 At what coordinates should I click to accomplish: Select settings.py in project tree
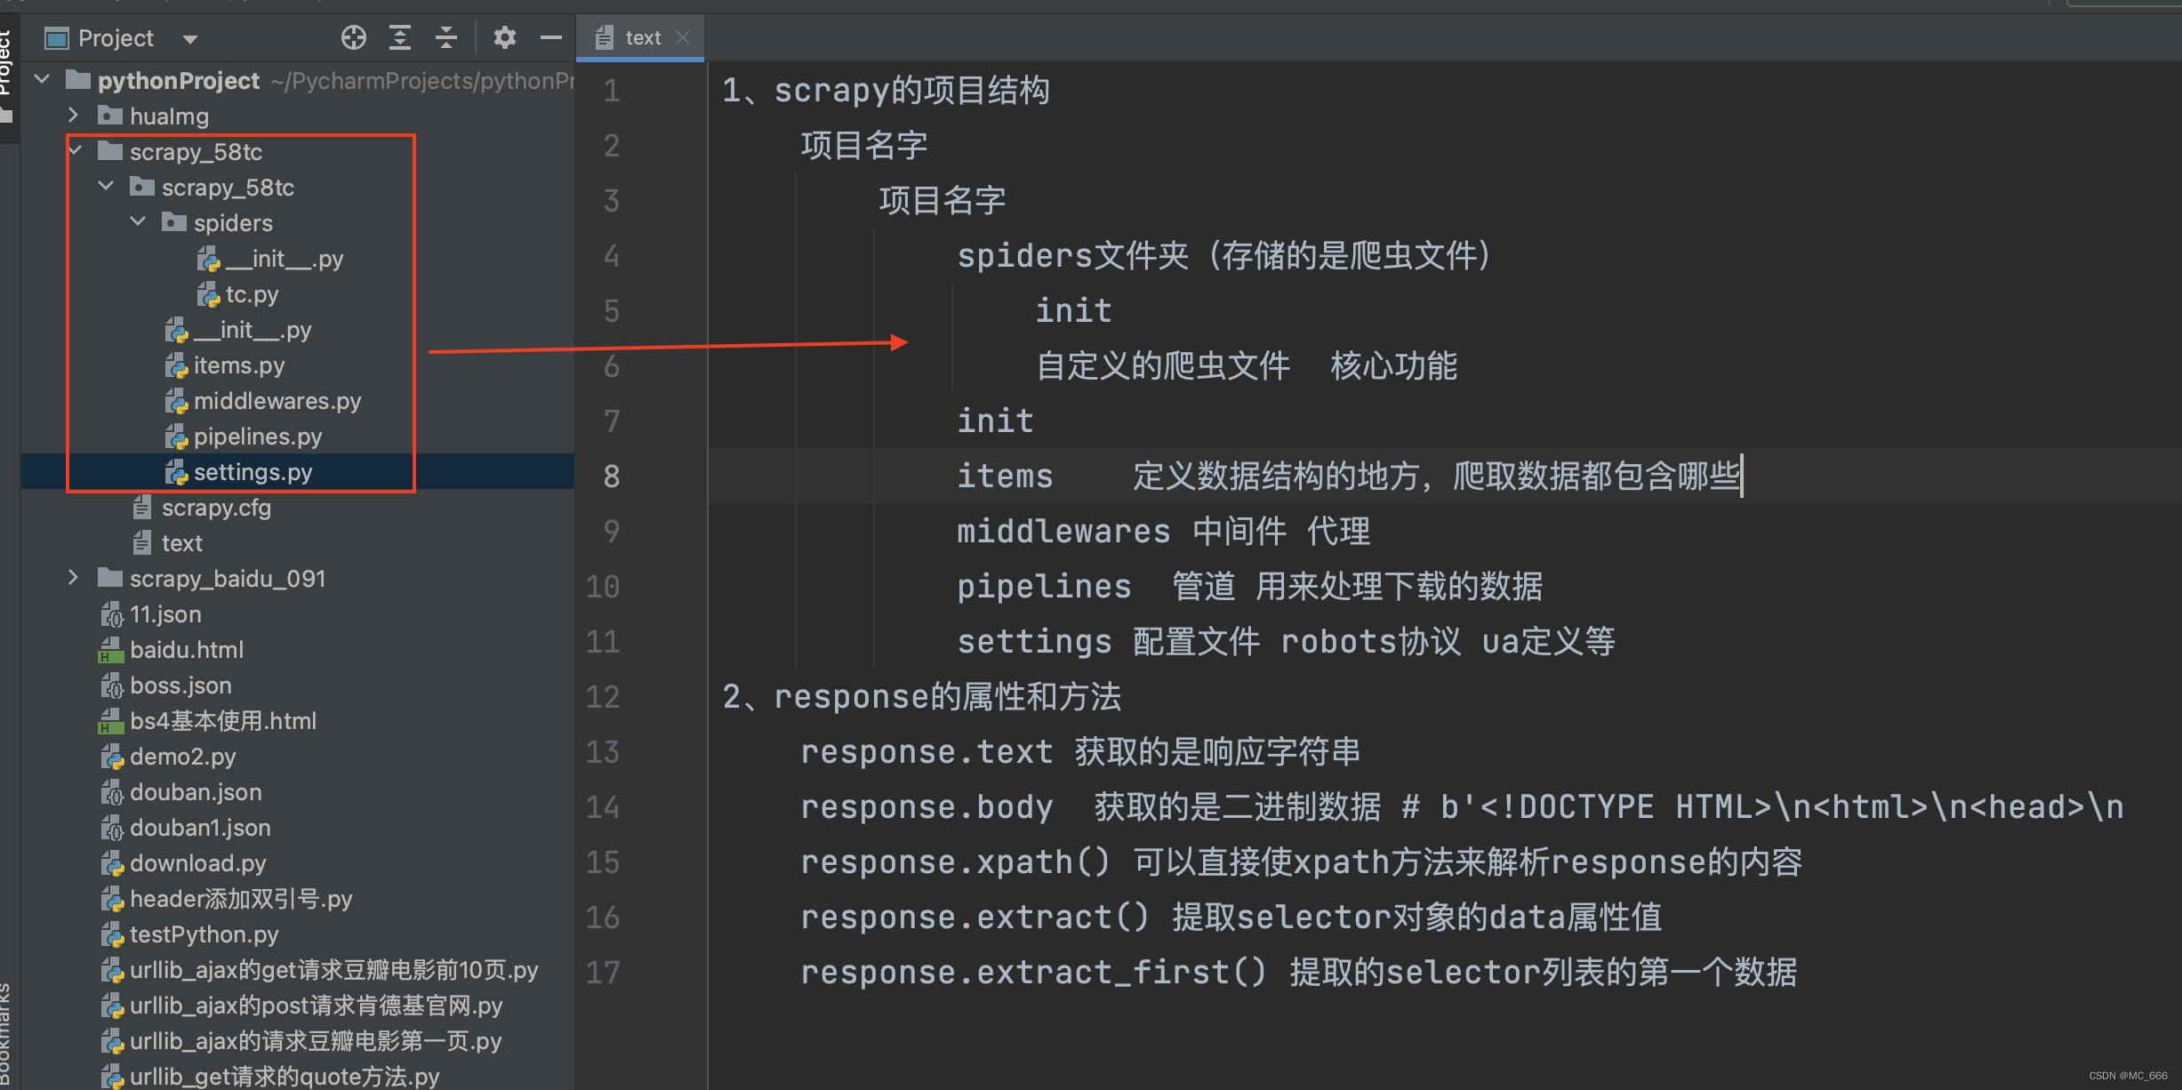point(253,472)
